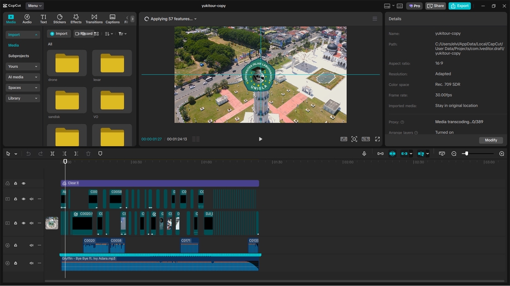Image resolution: width=510 pixels, height=286 pixels.
Task: Click the Delete right trim icon
Action: click(76, 154)
